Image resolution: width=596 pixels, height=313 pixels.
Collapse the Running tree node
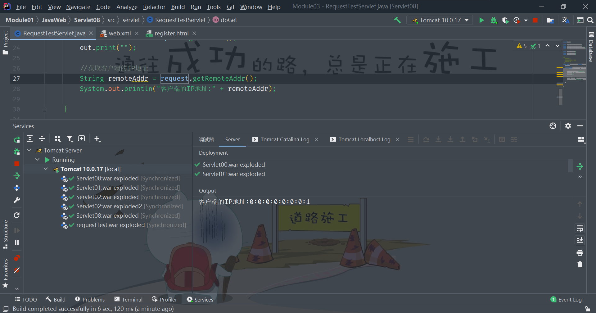(x=38, y=160)
